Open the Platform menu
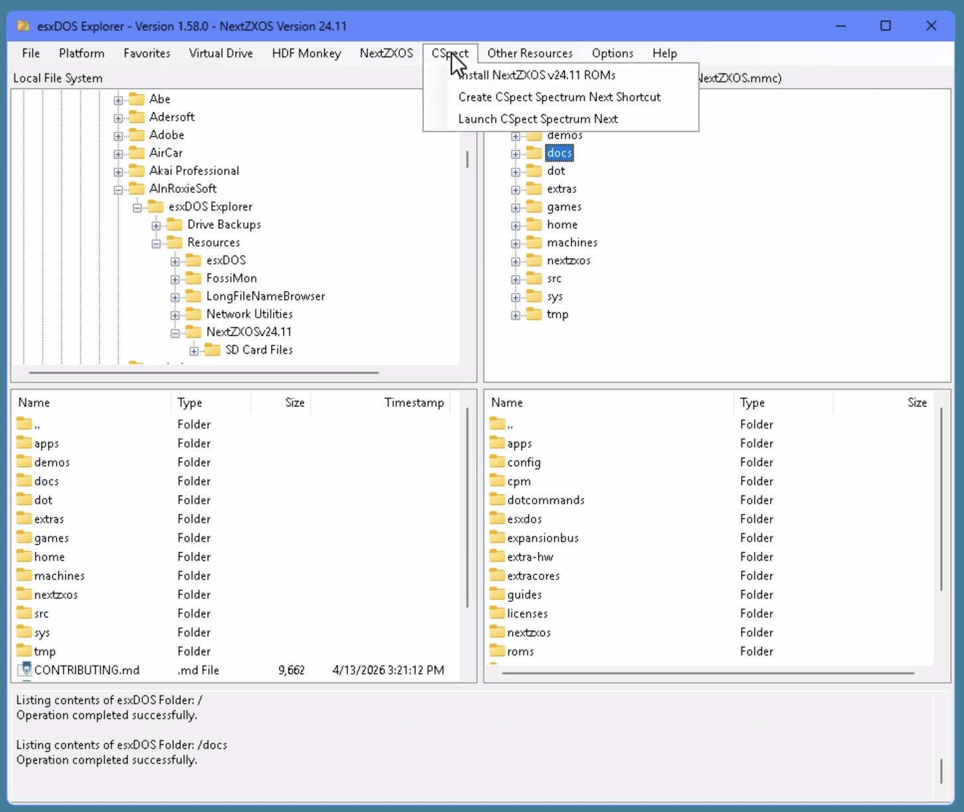 [x=82, y=53]
